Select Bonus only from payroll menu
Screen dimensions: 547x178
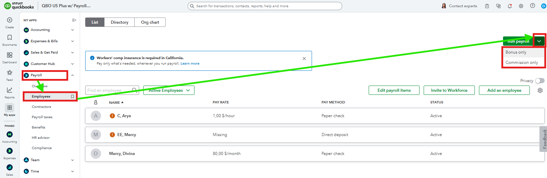point(516,52)
